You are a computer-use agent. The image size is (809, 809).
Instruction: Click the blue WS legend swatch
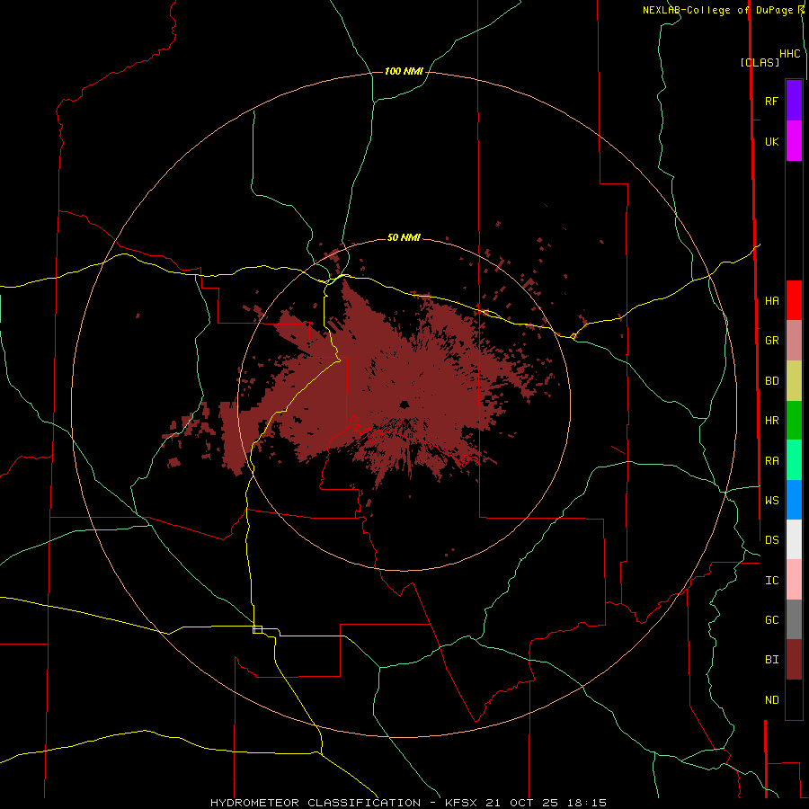pos(794,500)
